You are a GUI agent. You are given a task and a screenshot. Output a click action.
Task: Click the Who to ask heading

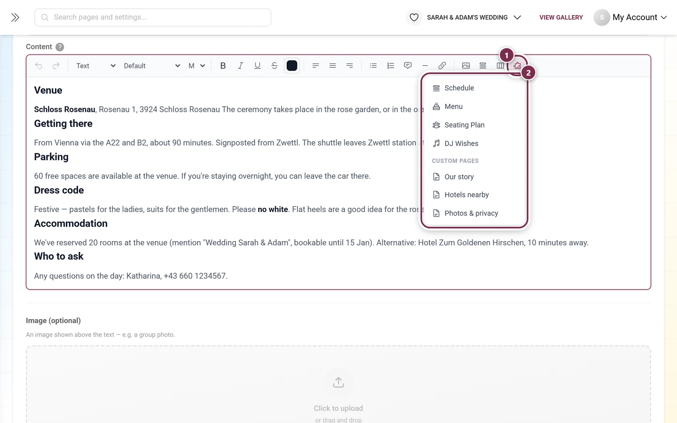click(x=59, y=256)
